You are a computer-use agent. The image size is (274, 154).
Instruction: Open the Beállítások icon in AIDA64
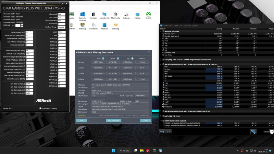94,26
